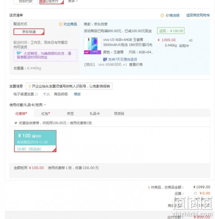This screenshot has width=215, height=219.
Task: Open 对应商品 link
Action: 70,24
